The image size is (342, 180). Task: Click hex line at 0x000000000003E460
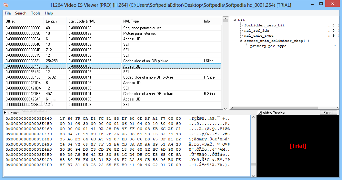point(118,129)
